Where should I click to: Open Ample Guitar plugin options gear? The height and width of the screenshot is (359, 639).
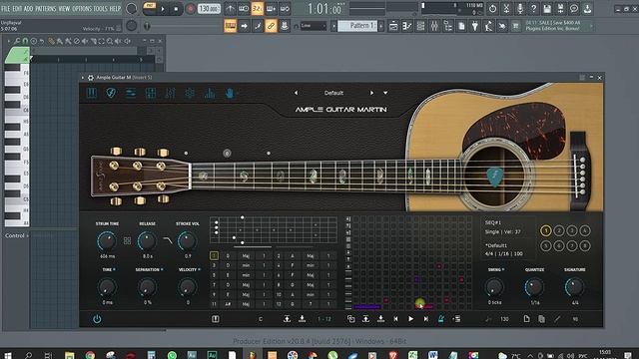(91, 78)
